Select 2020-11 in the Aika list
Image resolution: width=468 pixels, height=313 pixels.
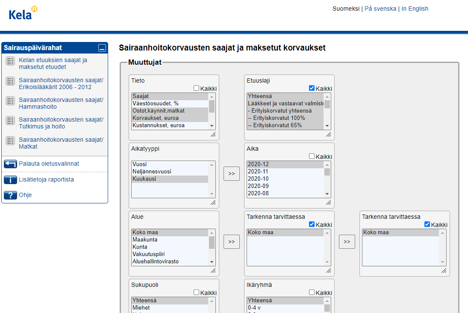coord(286,172)
